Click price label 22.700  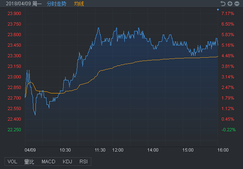[x=14, y=98]
